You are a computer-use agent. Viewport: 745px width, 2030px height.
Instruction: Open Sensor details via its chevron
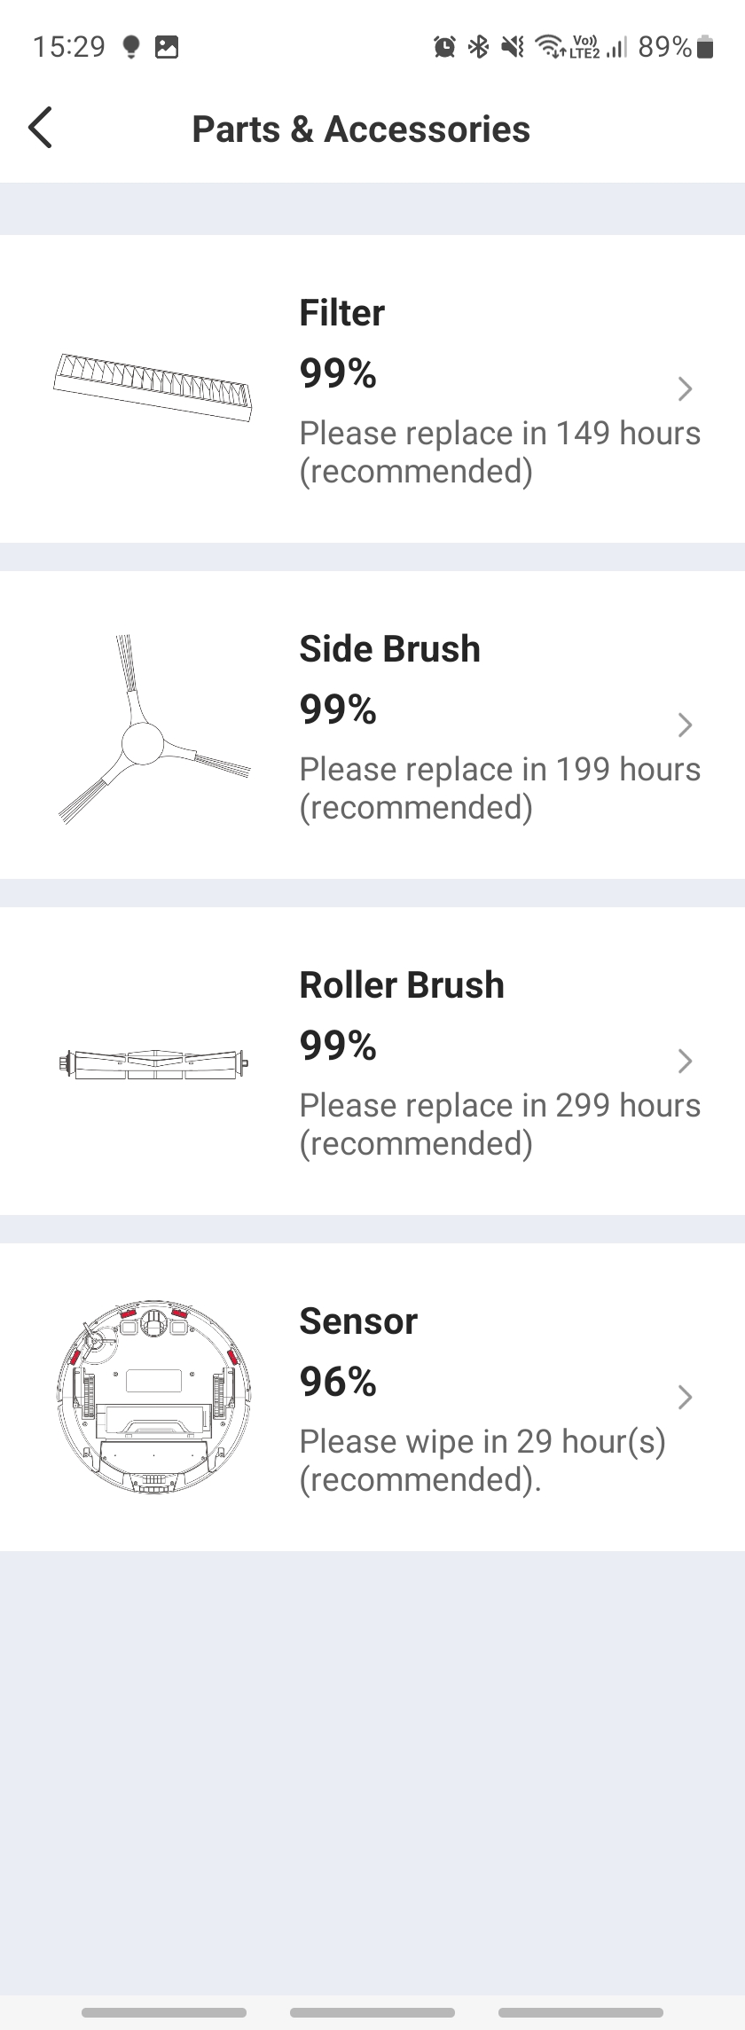685,1397
